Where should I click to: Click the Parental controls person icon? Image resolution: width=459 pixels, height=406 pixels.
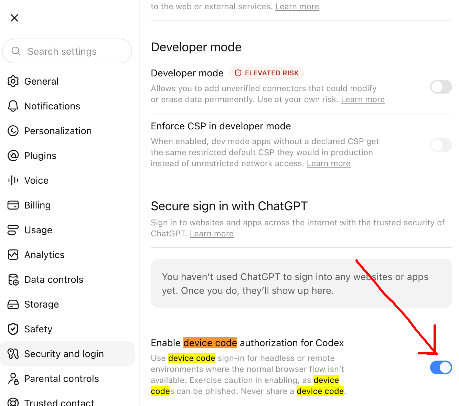click(x=13, y=378)
